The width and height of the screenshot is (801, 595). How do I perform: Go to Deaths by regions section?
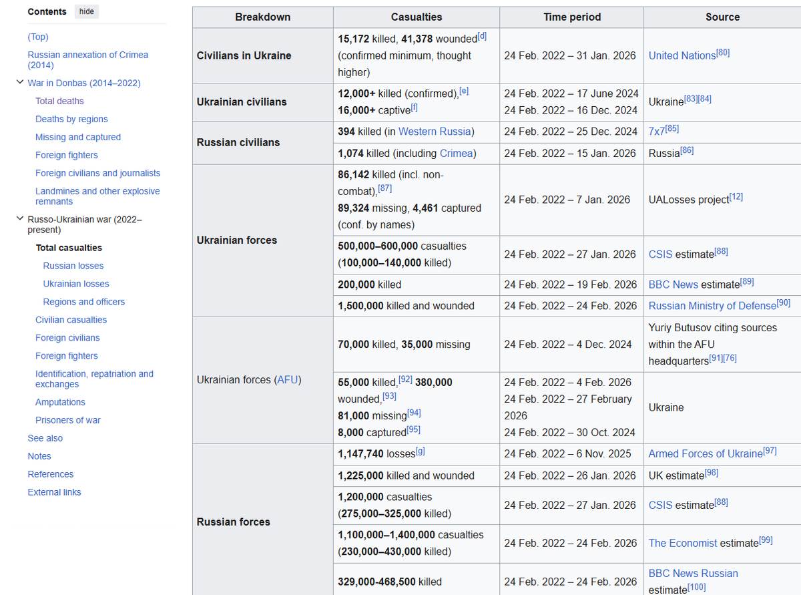[x=71, y=119]
